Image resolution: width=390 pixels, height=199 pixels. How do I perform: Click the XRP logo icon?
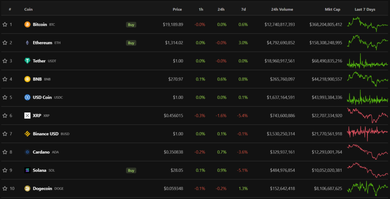pos(27,115)
